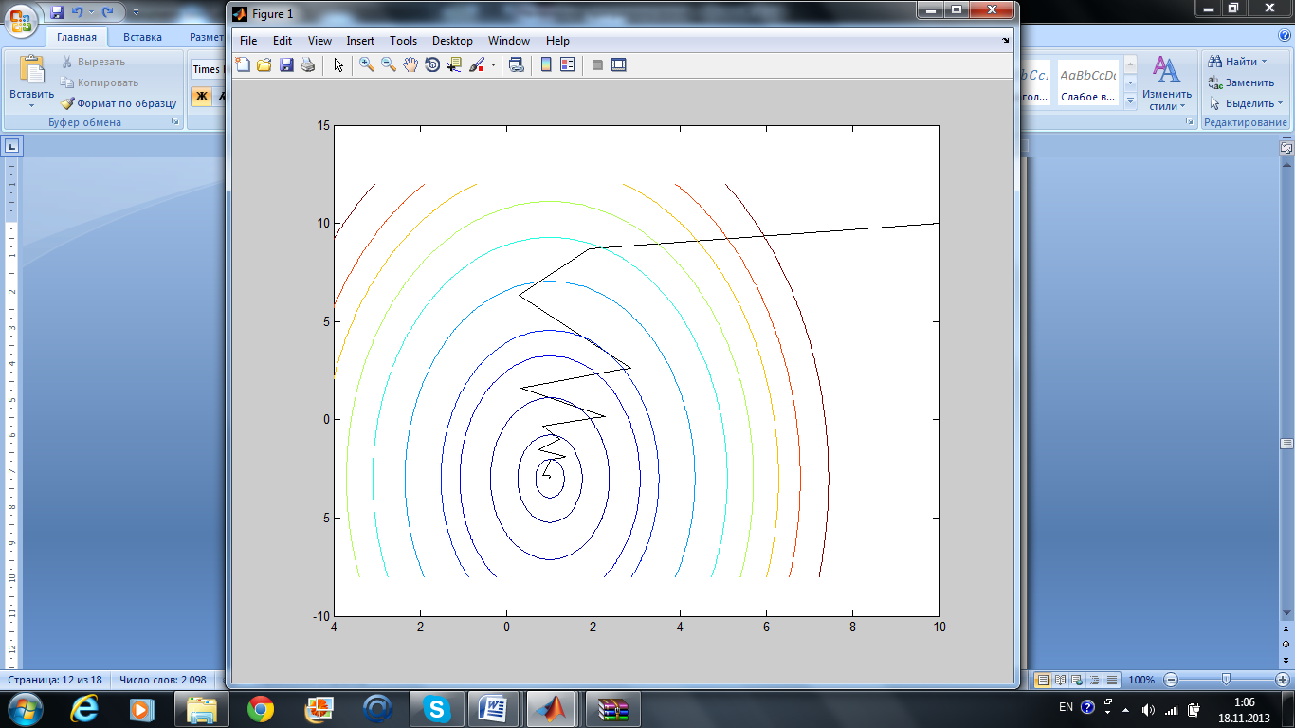This screenshot has width=1295, height=728.
Task: Customize Word quick access toolbar
Action: (136, 12)
